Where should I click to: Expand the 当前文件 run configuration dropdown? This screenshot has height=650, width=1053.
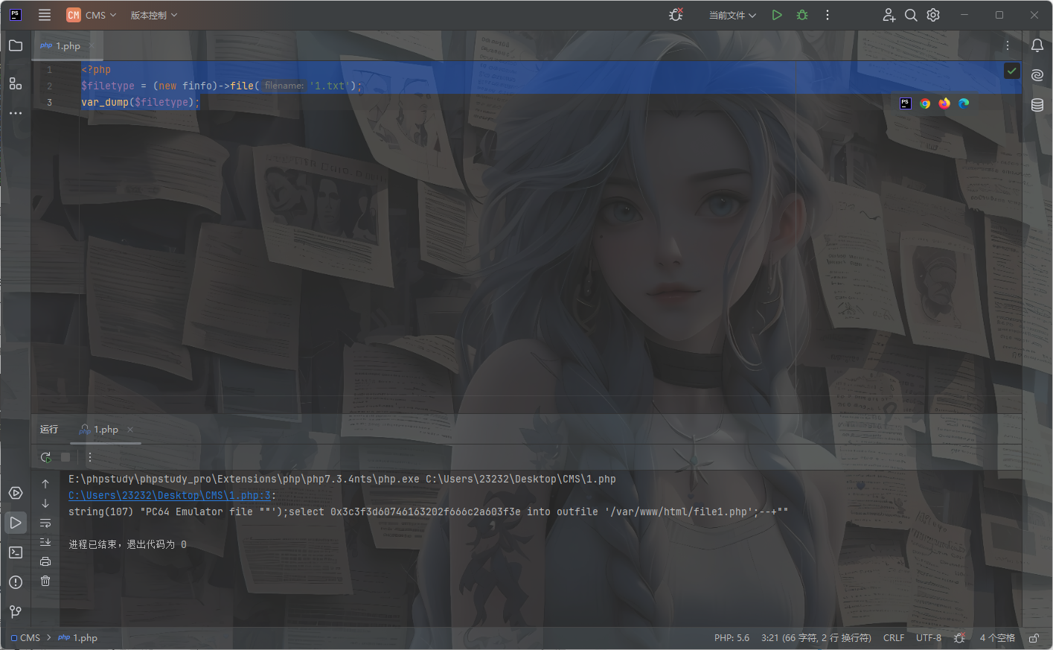pyautogui.click(x=732, y=15)
